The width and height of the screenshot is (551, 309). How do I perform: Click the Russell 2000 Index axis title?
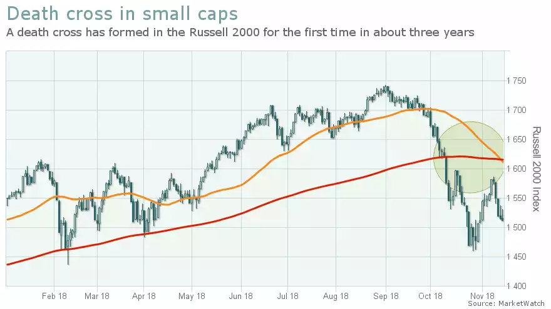(x=536, y=169)
